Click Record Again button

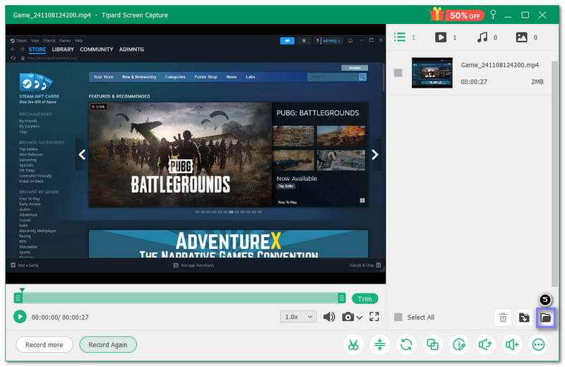point(108,344)
